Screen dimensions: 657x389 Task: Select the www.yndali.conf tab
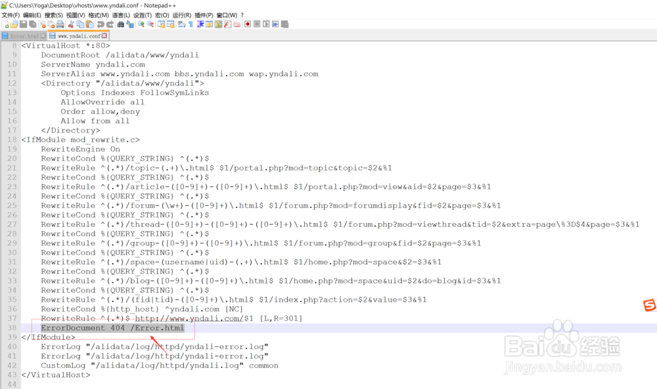tap(79, 36)
